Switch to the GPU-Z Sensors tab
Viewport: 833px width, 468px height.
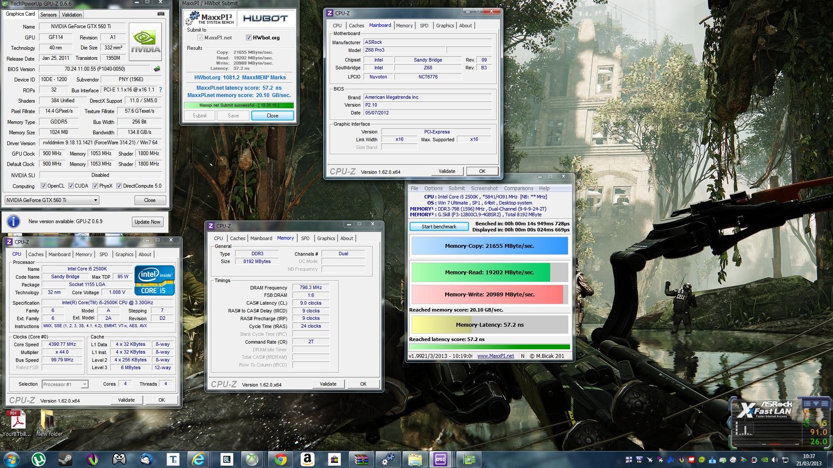click(x=48, y=14)
